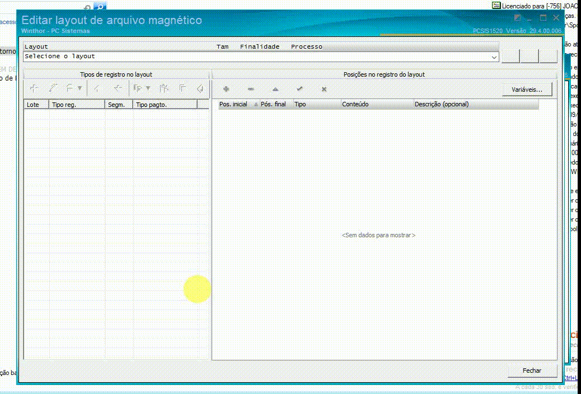This screenshot has width=581, height=394.
Task: Click the plus icon to add a position
Action: click(226, 89)
